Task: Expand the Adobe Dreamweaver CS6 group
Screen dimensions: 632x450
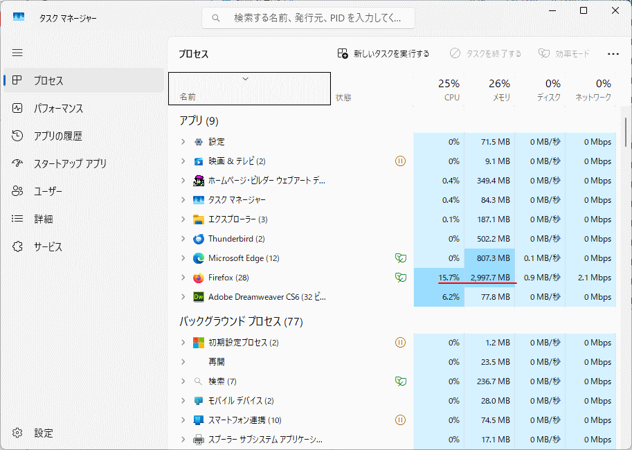Action: [x=183, y=297]
